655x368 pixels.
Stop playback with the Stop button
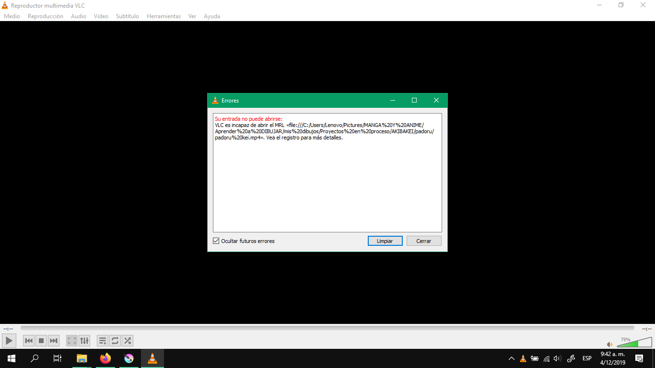tap(41, 341)
